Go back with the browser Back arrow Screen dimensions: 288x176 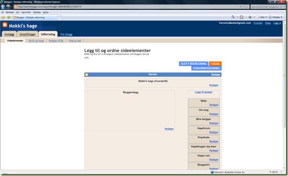click(3, 7)
